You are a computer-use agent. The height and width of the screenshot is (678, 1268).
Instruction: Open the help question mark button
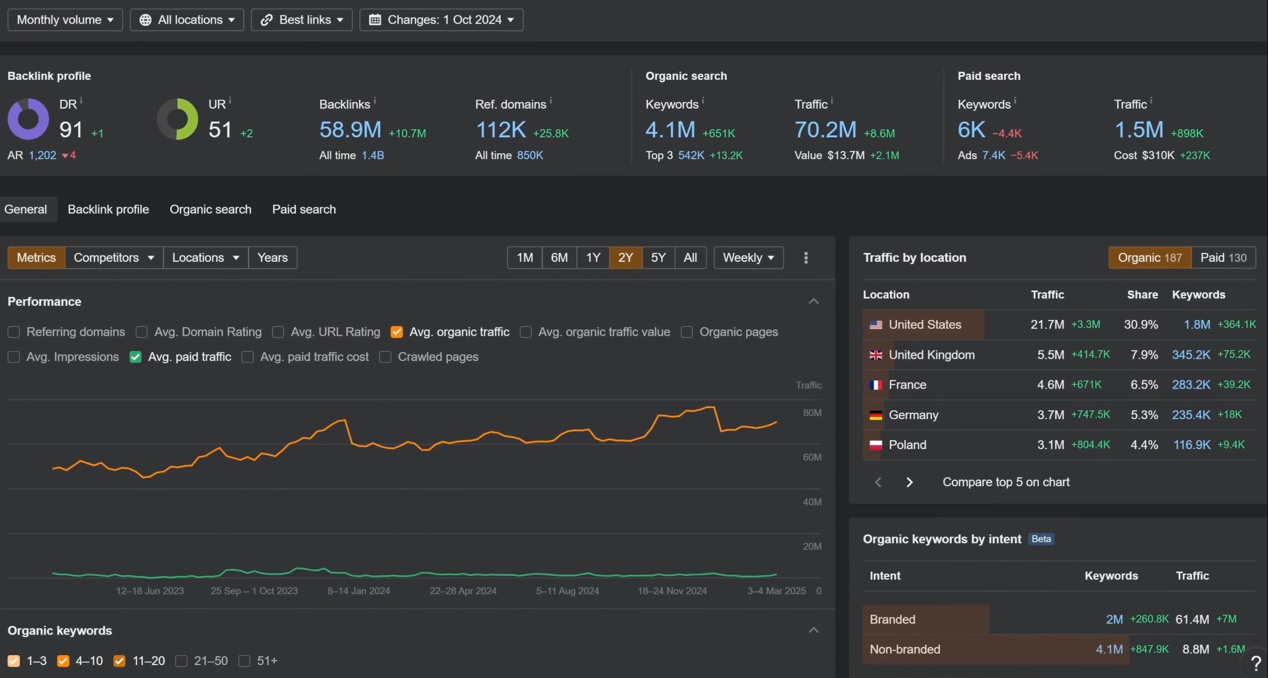tap(1256, 663)
